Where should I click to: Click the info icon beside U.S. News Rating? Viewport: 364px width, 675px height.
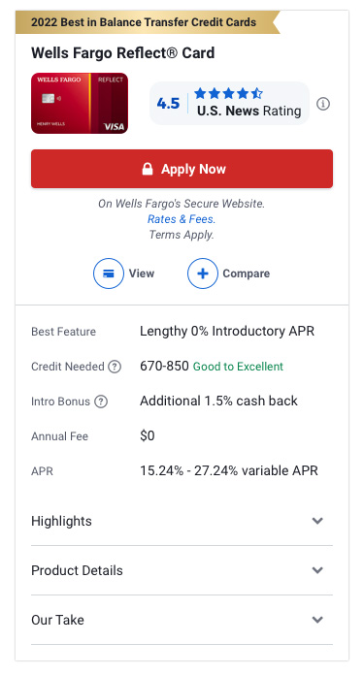pyautogui.click(x=323, y=104)
